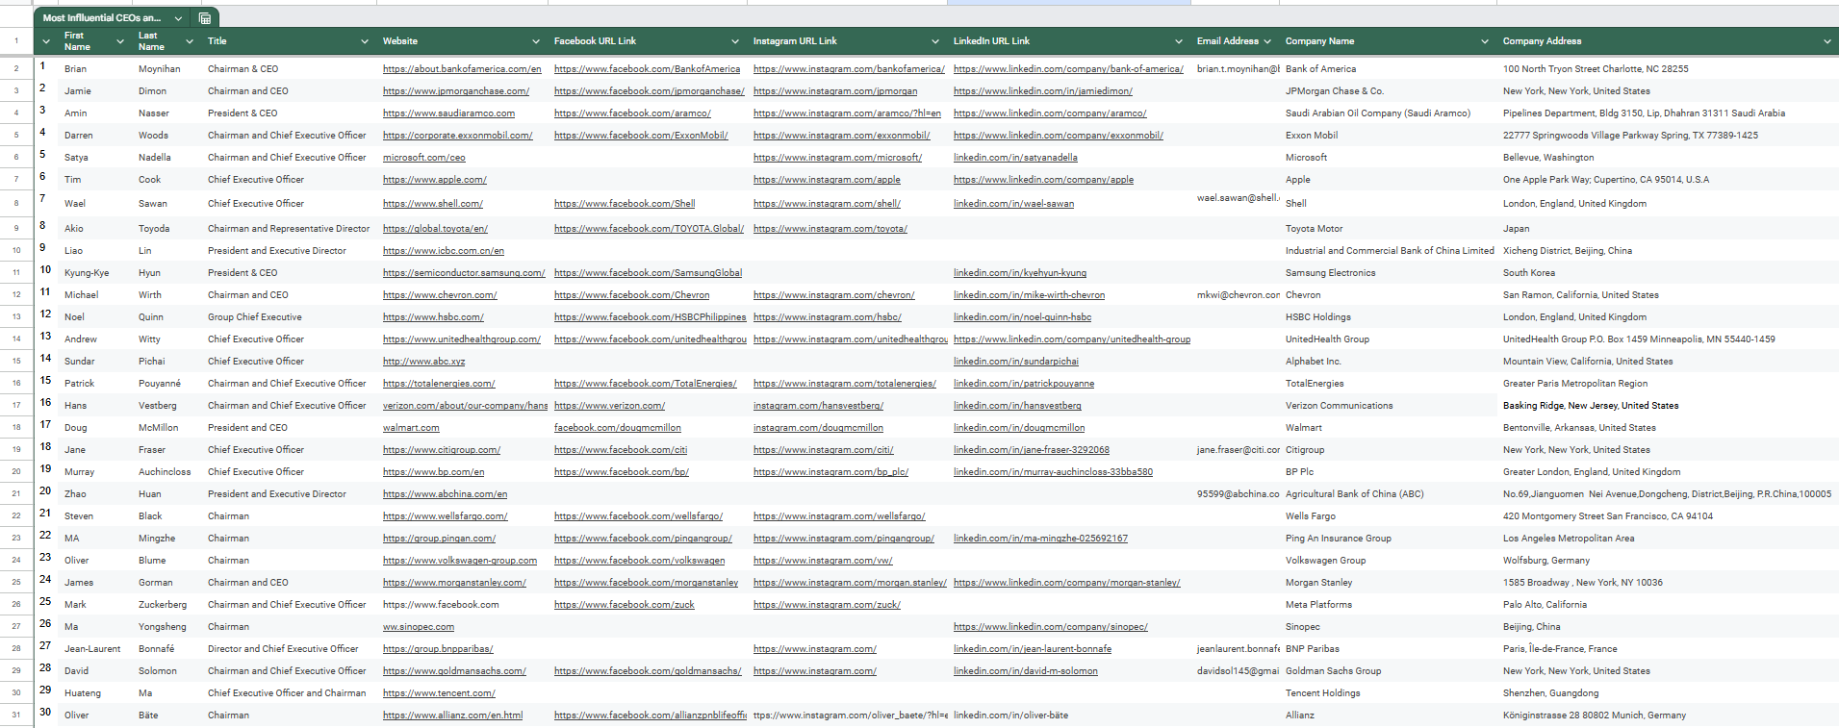The width and height of the screenshot is (1839, 728).
Task: Open the ww.sinopec.com website link
Action: tap(419, 627)
